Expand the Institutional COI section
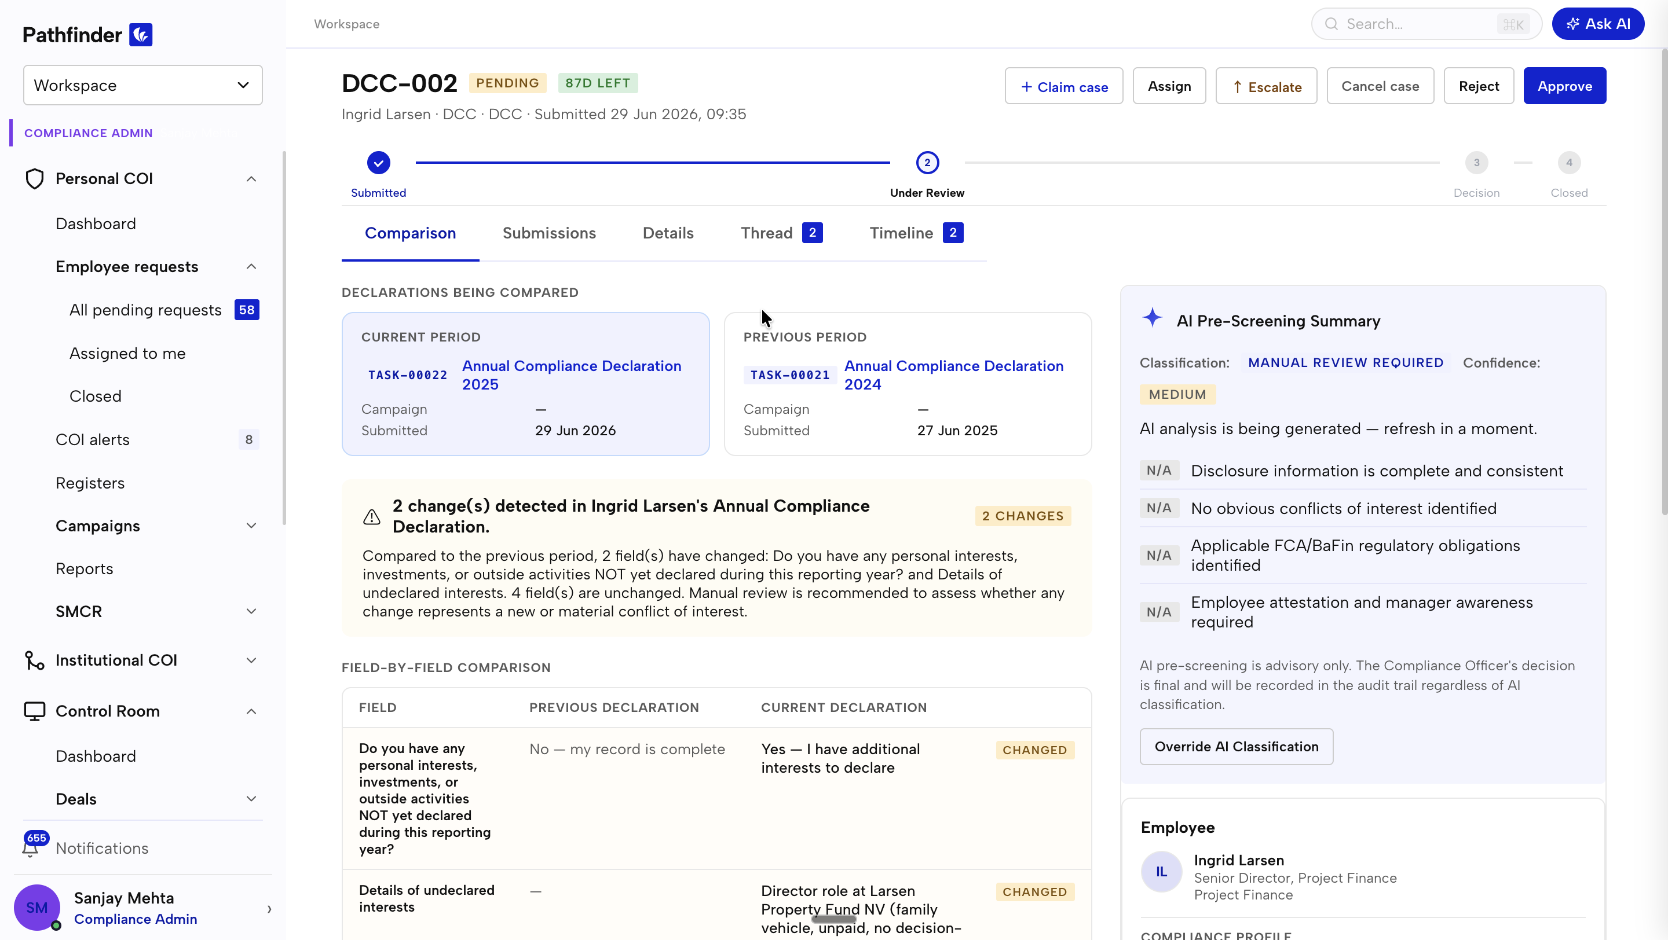Image resolution: width=1668 pixels, height=940 pixels. coord(251,660)
